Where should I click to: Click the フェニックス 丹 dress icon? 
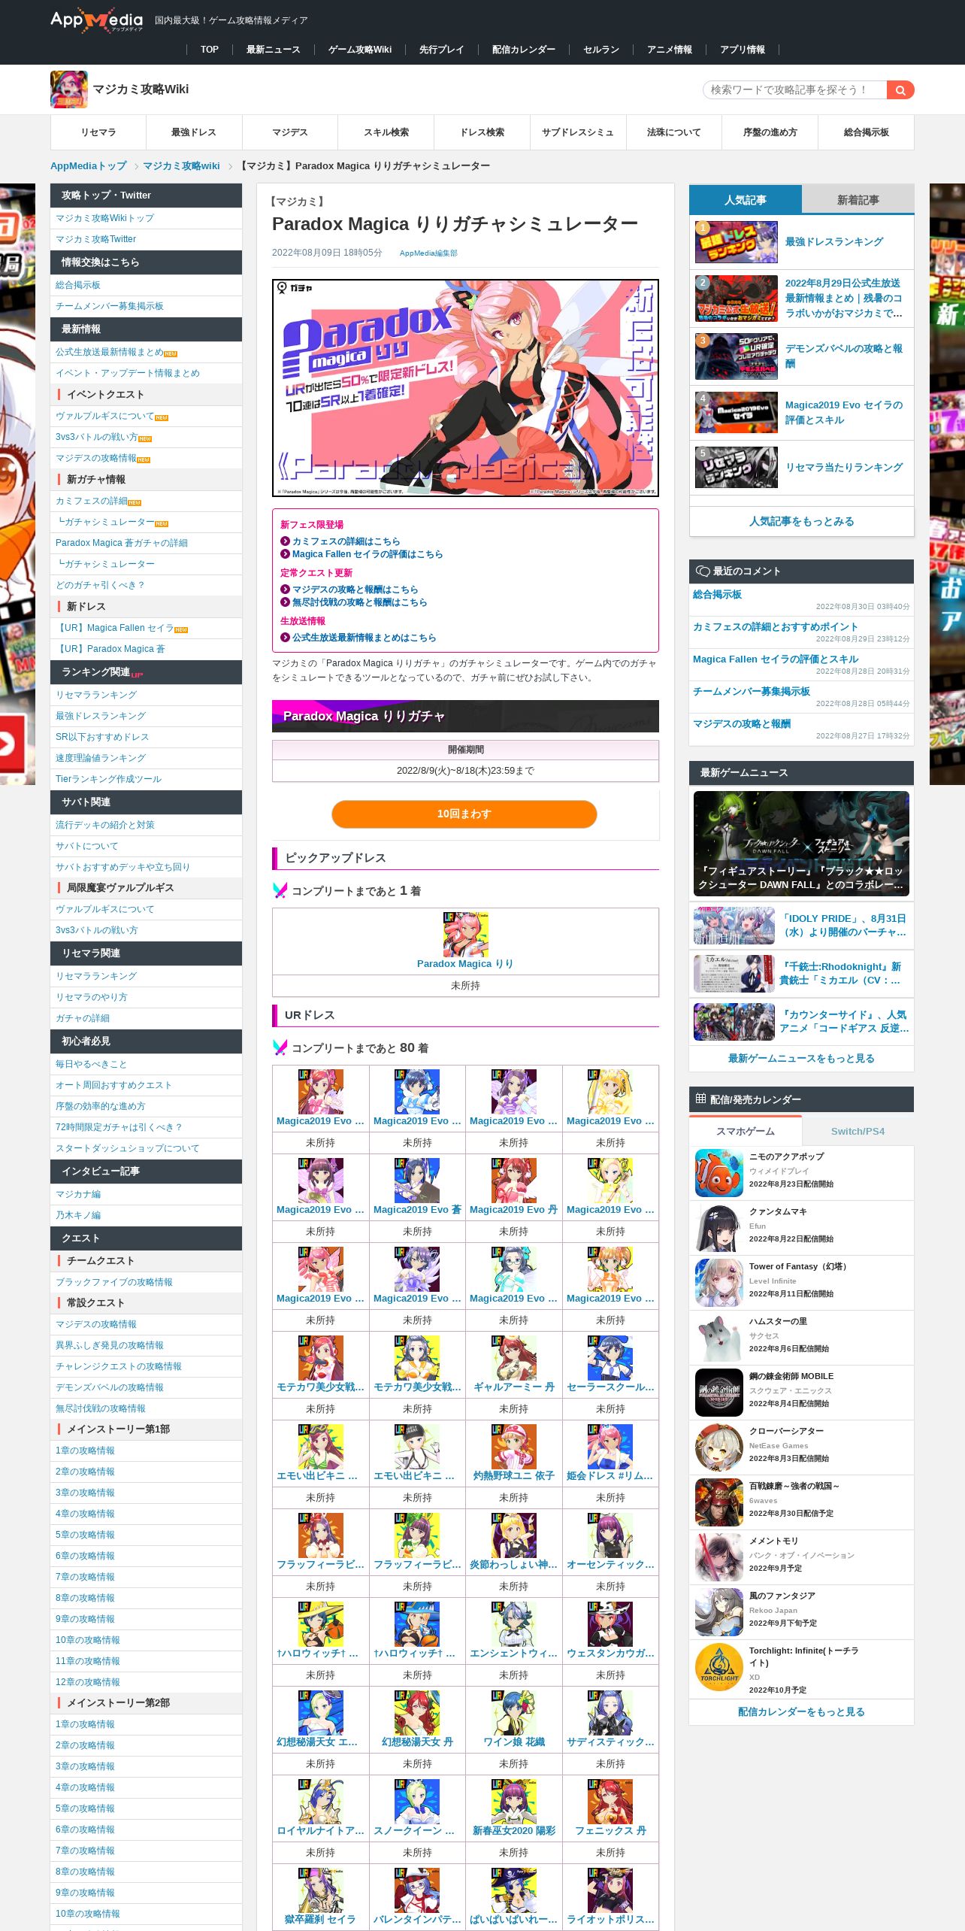[610, 1801]
